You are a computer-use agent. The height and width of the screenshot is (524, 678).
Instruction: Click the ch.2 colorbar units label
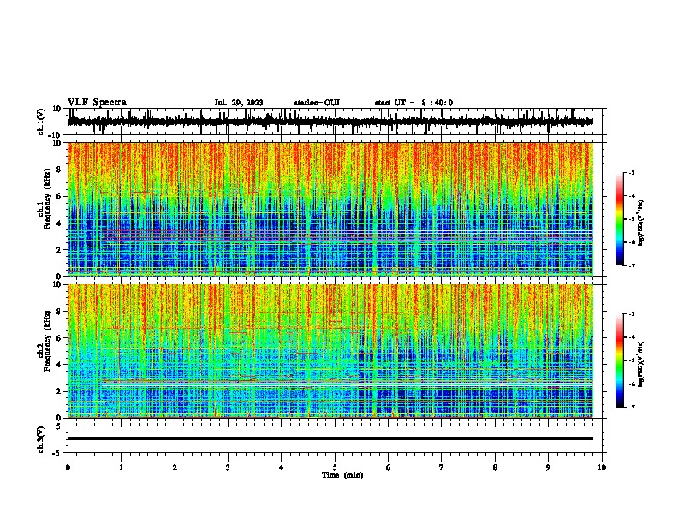tap(641, 364)
